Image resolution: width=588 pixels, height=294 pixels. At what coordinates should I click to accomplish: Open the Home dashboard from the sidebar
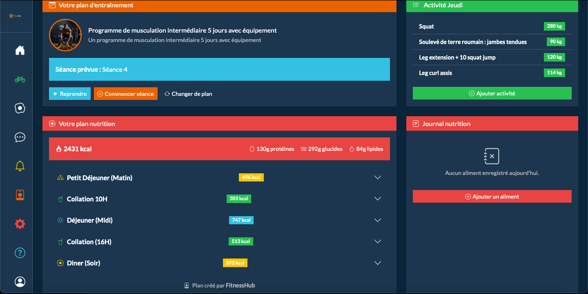[20, 50]
